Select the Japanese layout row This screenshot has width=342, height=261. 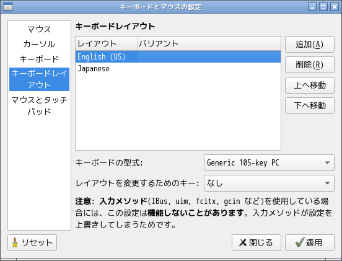tap(178, 69)
